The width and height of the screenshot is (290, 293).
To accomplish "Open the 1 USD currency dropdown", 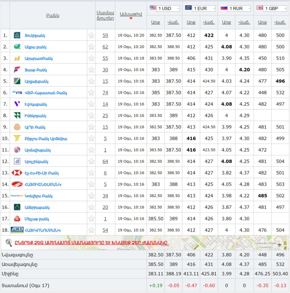I will coord(169,9).
